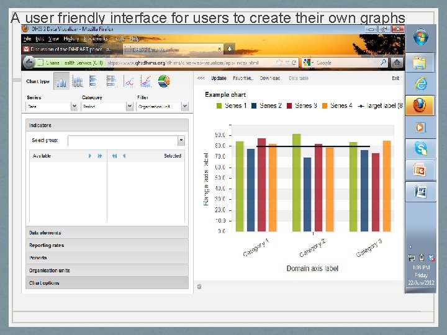
Task: Click the Download button
Action: 269,78
